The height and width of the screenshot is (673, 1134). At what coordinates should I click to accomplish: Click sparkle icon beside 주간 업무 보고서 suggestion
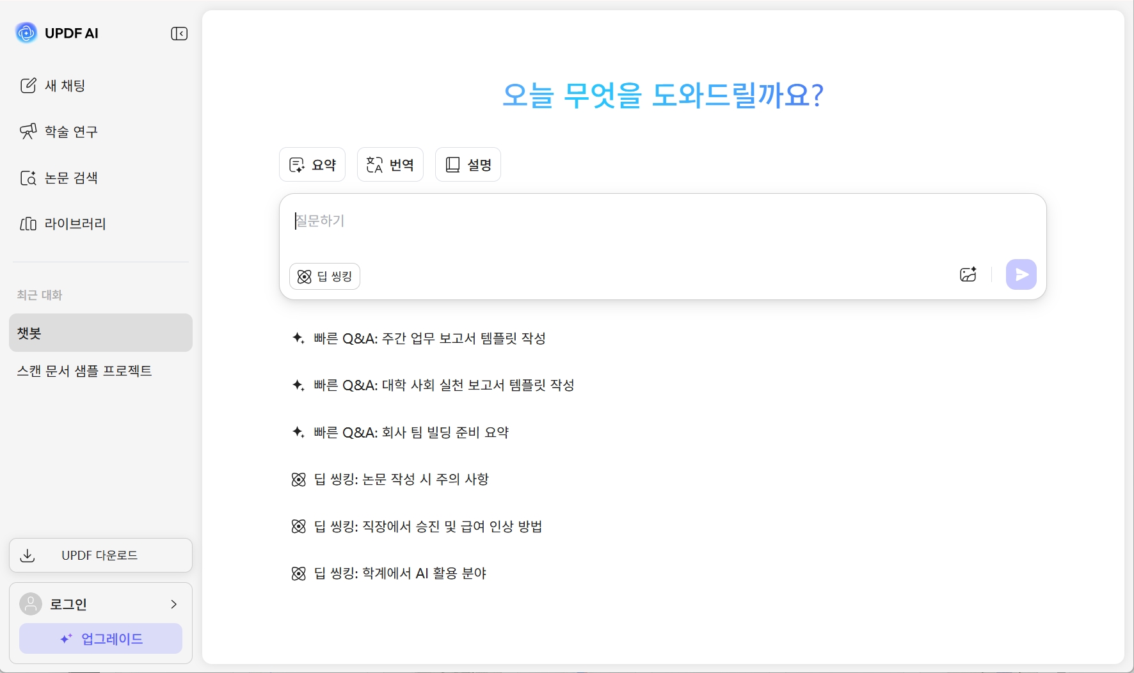point(298,338)
